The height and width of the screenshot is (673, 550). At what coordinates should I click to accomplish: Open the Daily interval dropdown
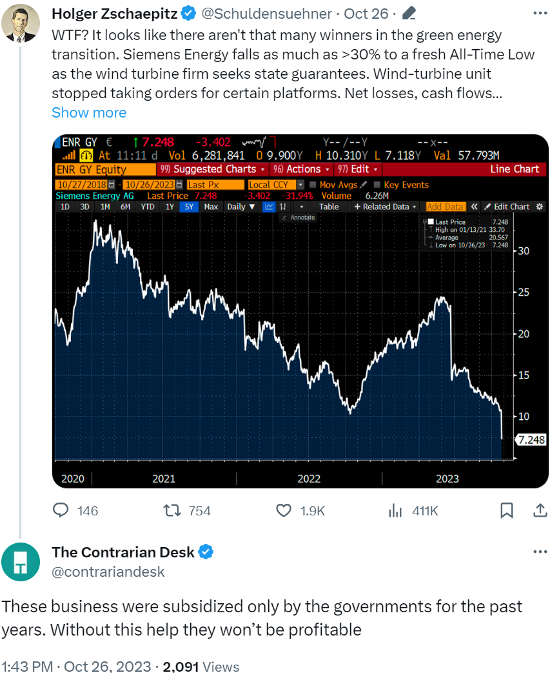(x=241, y=207)
